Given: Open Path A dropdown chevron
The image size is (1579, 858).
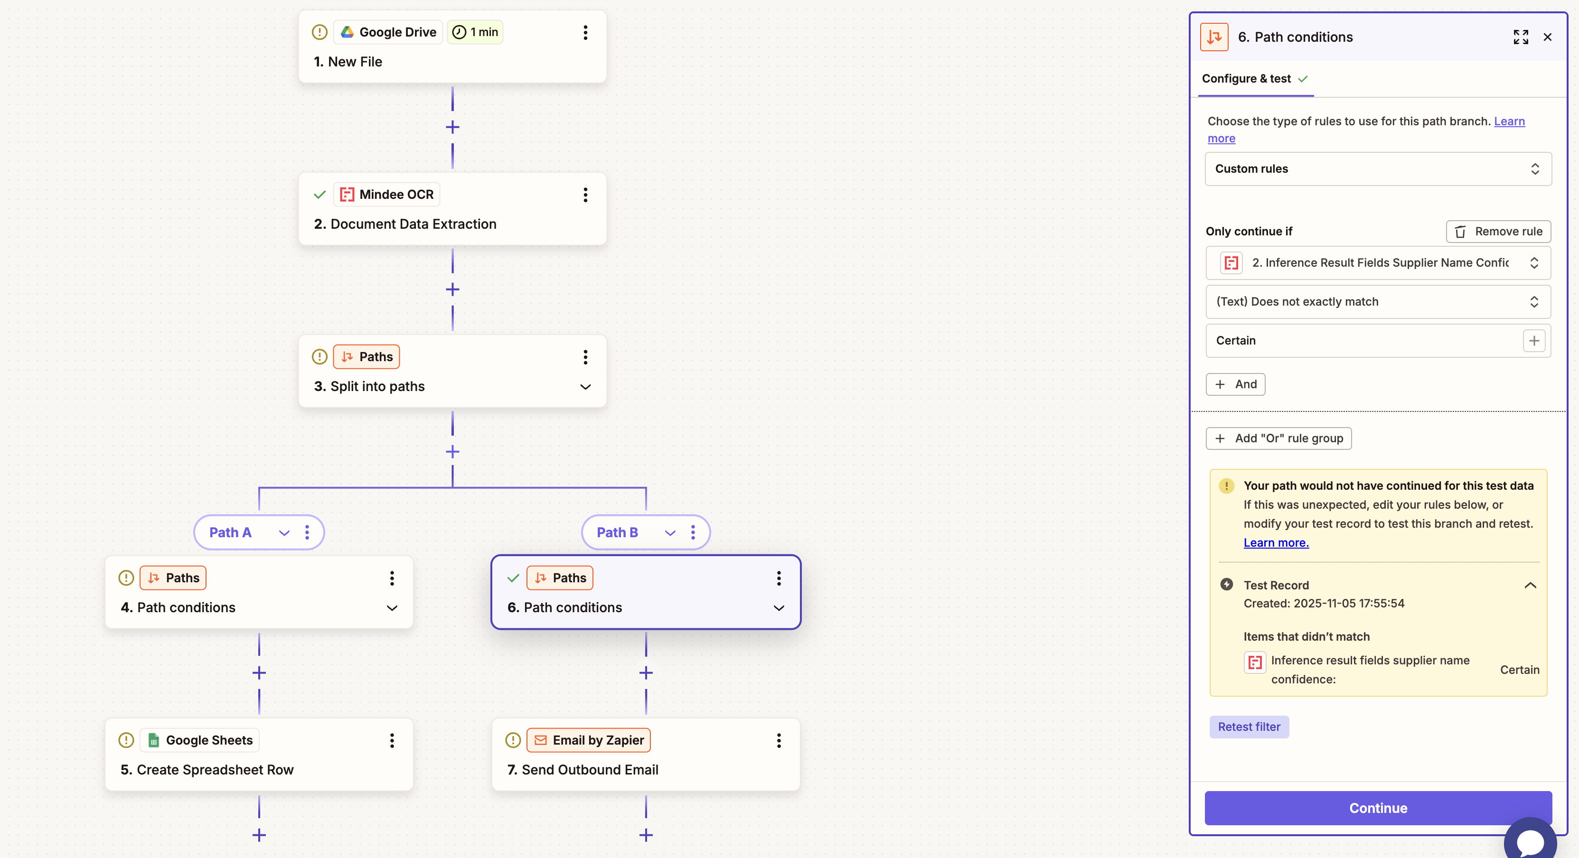Looking at the screenshot, I should tap(284, 532).
